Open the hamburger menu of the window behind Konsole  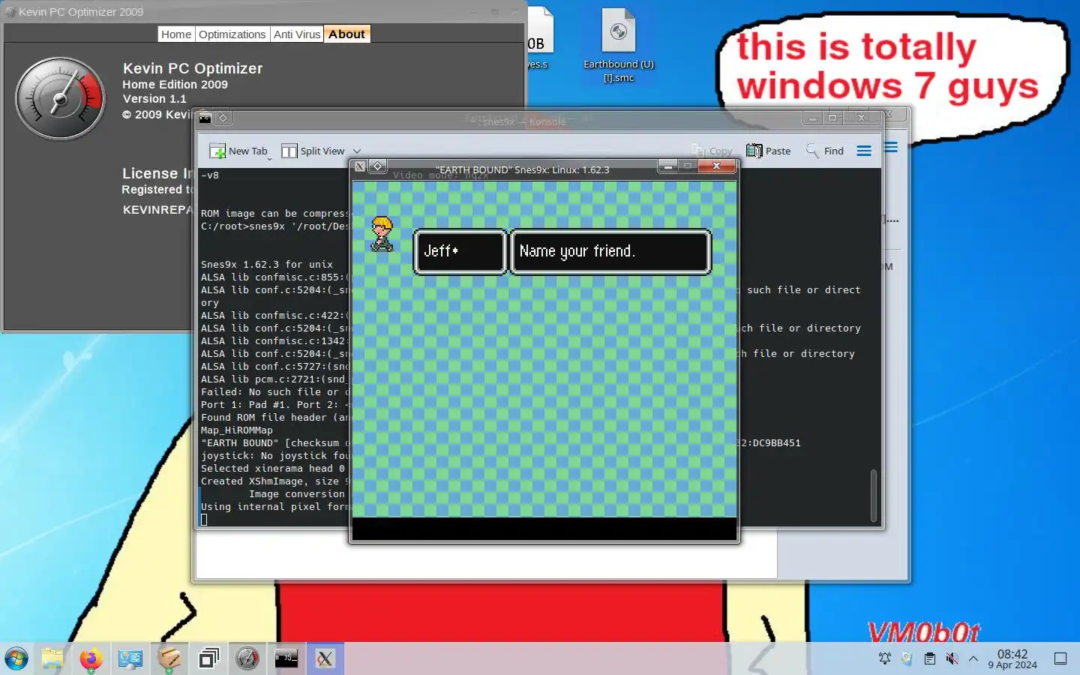click(x=891, y=147)
